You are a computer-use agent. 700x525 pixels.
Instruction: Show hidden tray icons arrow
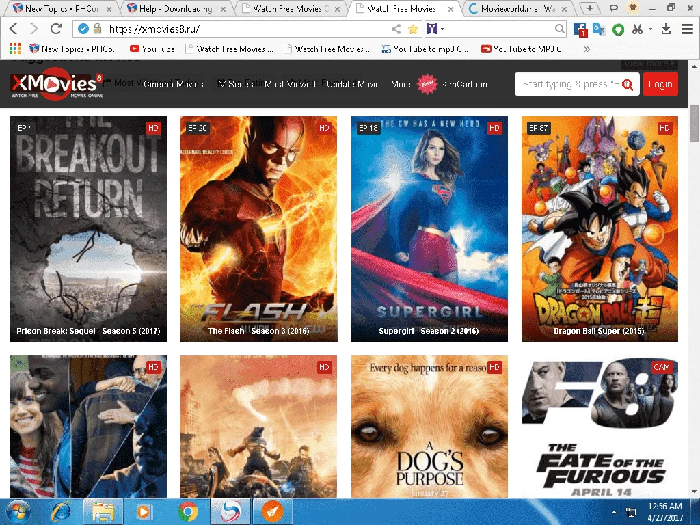click(x=614, y=512)
